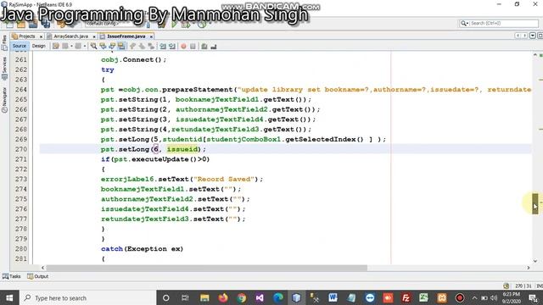
Task: Open the Services side panel
Action: click(x=4, y=69)
